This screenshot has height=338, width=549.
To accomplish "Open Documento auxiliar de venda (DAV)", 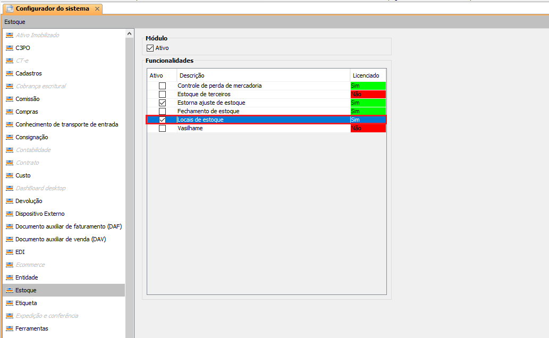I will [x=61, y=239].
